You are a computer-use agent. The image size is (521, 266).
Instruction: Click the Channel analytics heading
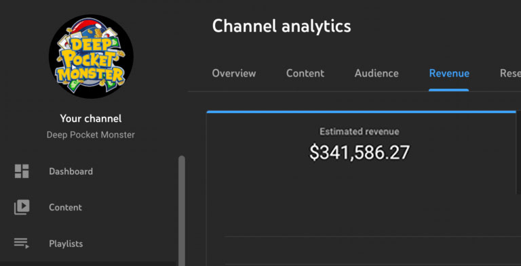pos(282,26)
